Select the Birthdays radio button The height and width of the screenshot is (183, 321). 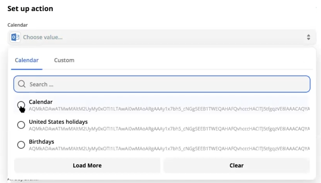pos(21,145)
